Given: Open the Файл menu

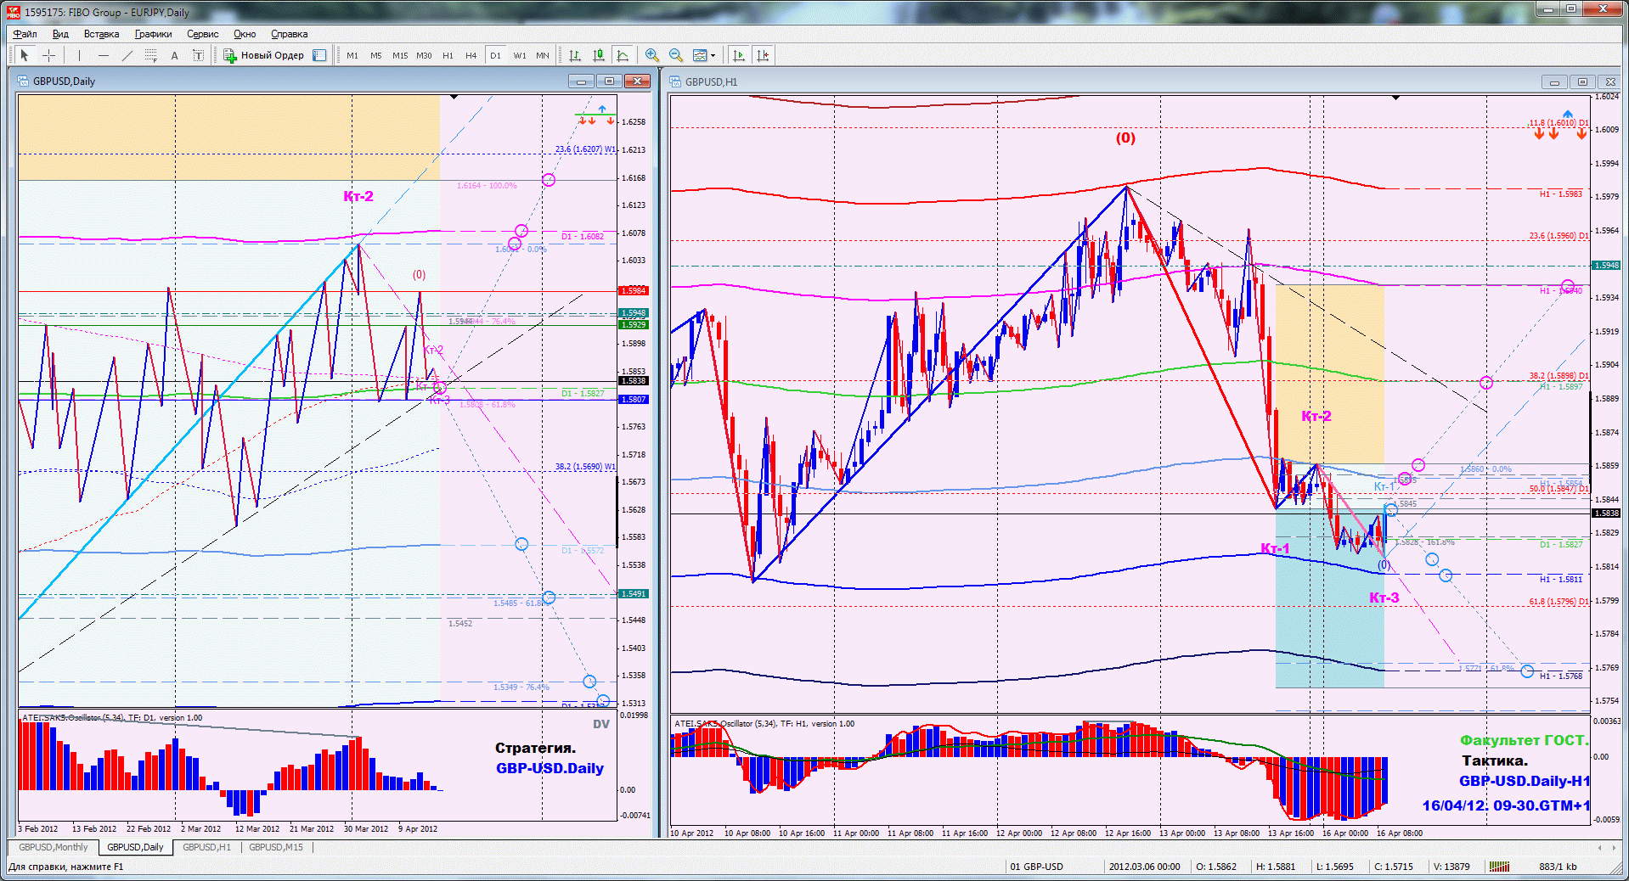Looking at the screenshot, I should pyautogui.click(x=25, y=34).
